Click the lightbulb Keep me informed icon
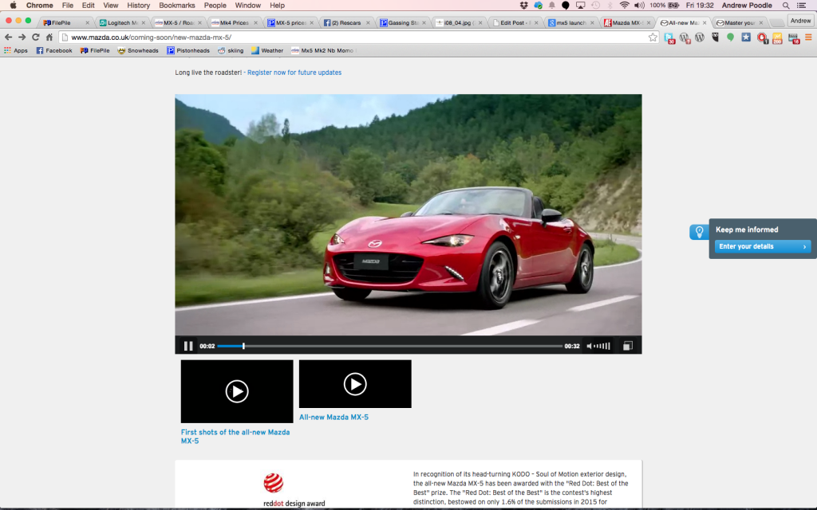This screenshot has width=817, height=510. [x=699, y=232]
